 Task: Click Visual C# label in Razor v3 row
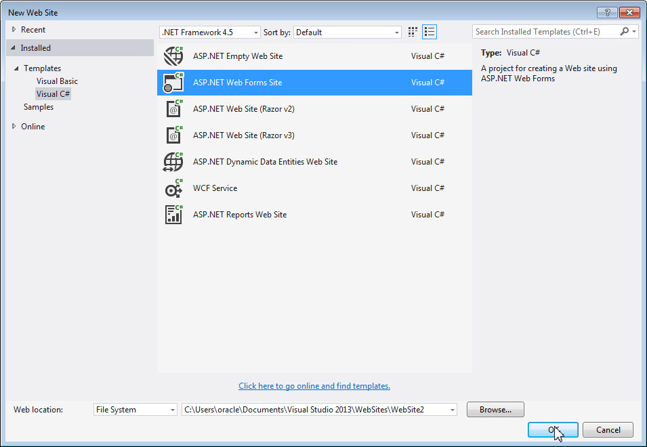[427, 135]
